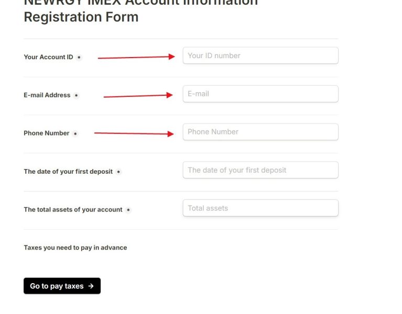Image resolution: width=402 pixels, height=314 pixels.
Task: Click "Taxes you need to pay in advance" text
Action: [75, 248]
